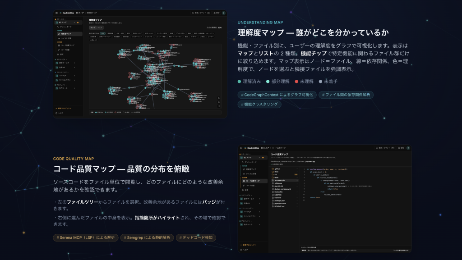Expand 社内ツール chevron in code quality screenshot sidebar

pos(259,225)
